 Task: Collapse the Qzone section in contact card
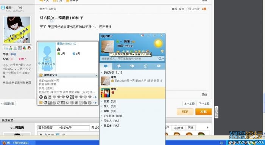[x=96, y=76]
